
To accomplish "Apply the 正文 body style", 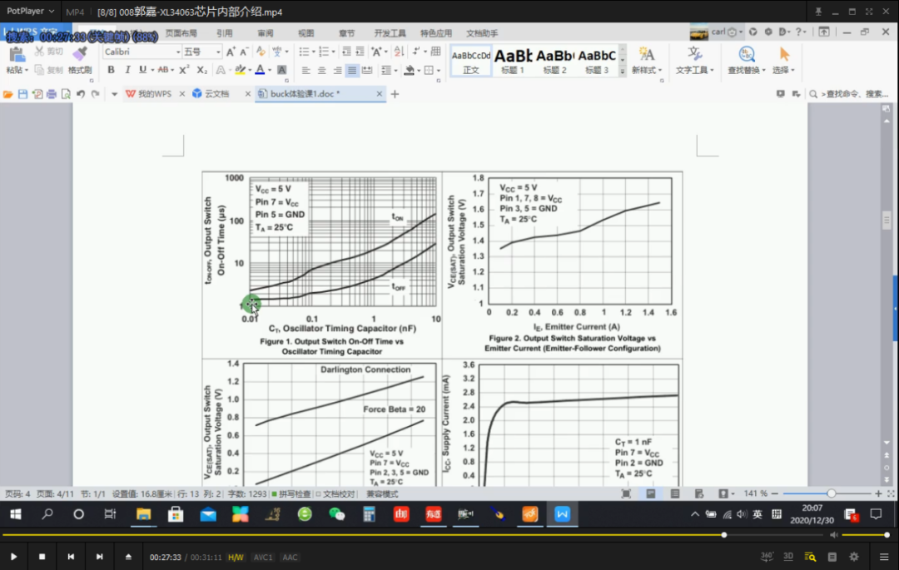I will [x=470, y=61].
